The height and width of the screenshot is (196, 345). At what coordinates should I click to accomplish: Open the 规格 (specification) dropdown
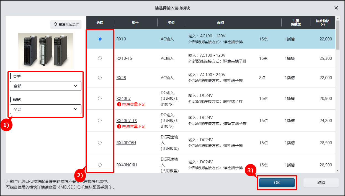pyautogui.click(x=46, y=109)
